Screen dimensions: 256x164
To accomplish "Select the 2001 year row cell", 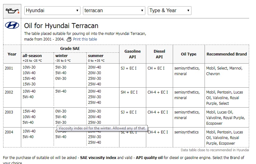I will [x=9, y=68].
